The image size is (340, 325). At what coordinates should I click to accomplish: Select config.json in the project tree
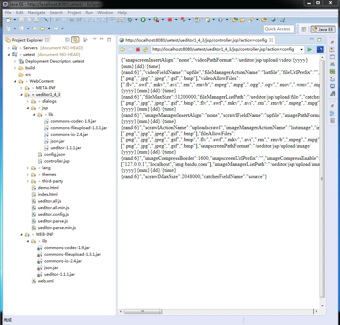click(55, 155)
